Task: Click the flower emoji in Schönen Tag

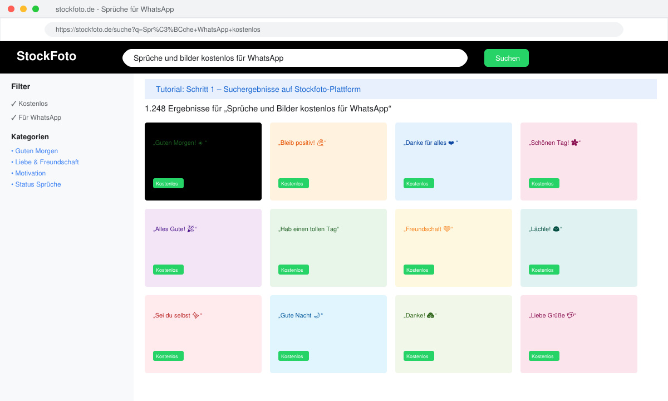Action: coord(574,143)
